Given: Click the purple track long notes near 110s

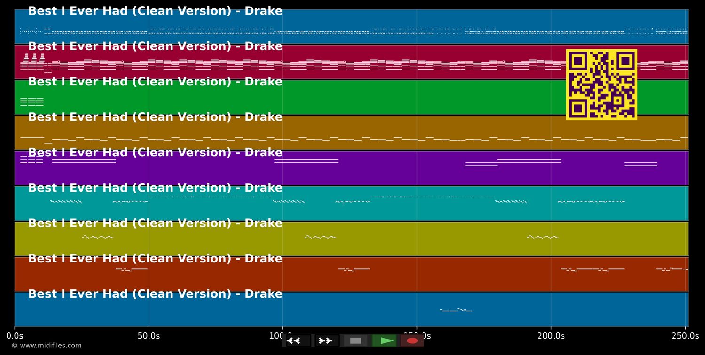Looking at the screenshot, I should (x=306, y=161).
